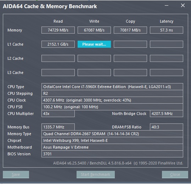Select the Memory Write value 67087 MB/s
The height and width of the screenshot is (185, 191).
click(94, 30)
